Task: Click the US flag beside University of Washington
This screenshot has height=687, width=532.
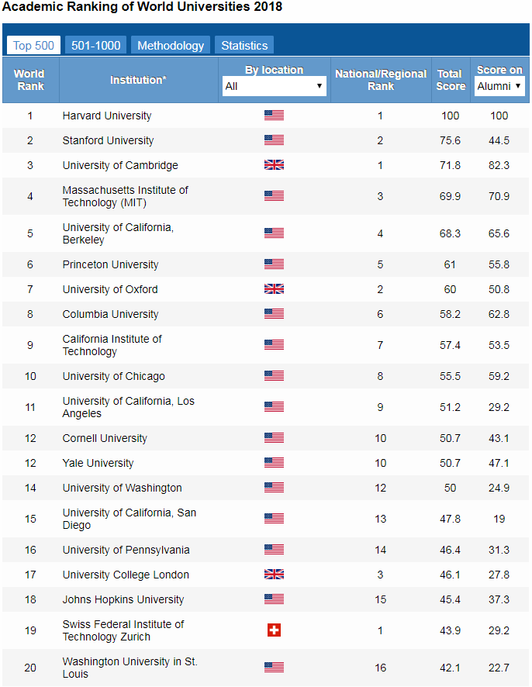Action: [274, 488]
